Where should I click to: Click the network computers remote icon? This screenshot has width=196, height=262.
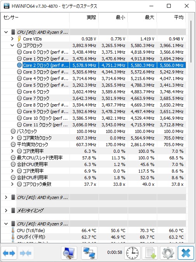(x=89, y=253)
